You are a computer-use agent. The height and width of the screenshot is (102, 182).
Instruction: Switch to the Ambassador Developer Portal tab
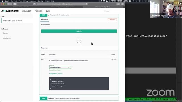(x=103, y=7)
